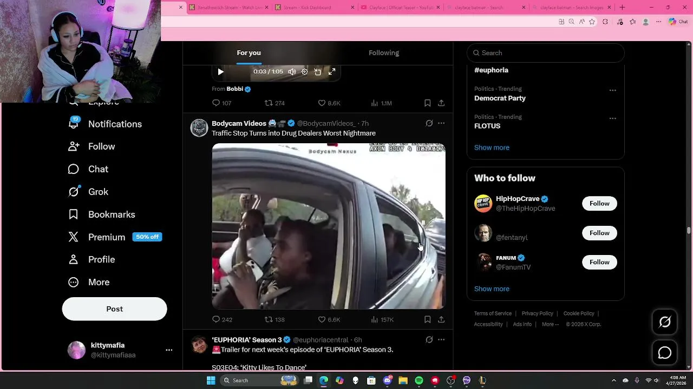The image size is (693, 389).
Task: Open more options for EUPHORIA Season 3 post
Action: pos(441,339)
